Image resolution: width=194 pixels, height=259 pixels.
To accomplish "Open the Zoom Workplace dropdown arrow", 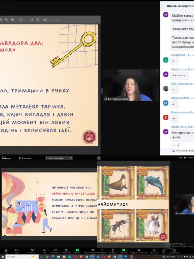I will [15, 158].
